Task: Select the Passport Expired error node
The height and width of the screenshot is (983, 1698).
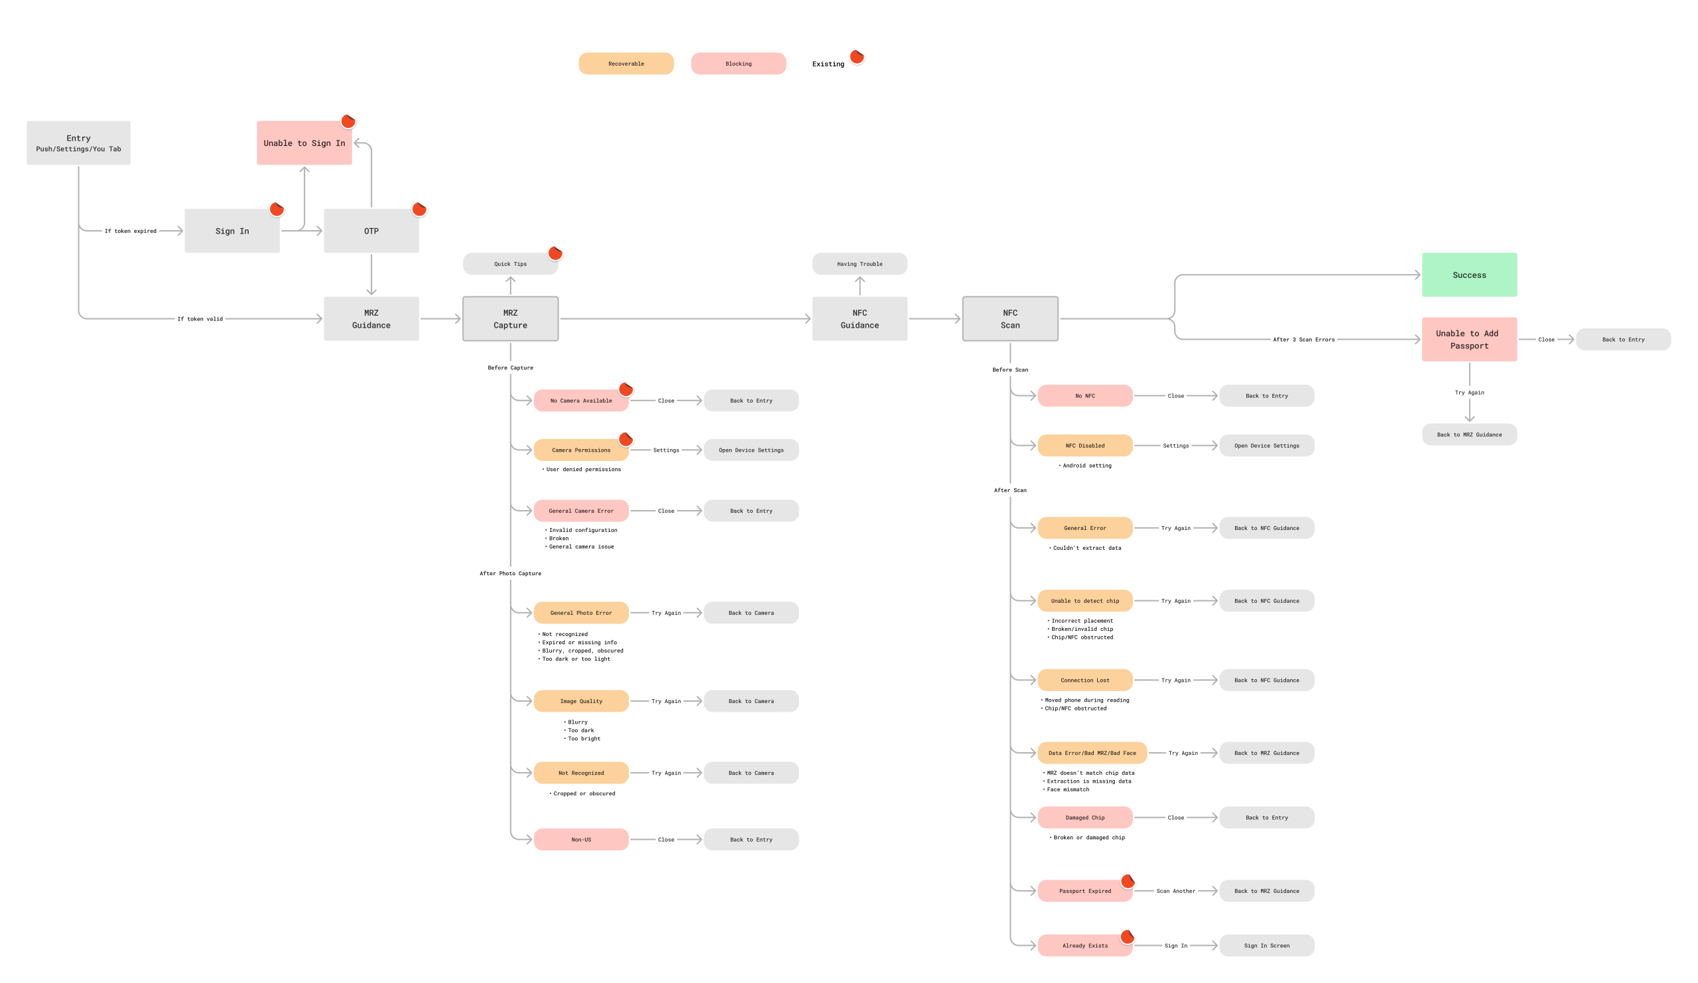Action: (1085, 891)
